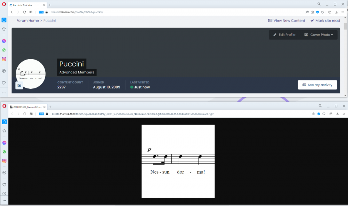Open Player icon in top window sidebar
This screenshot has width=348, height=206.
[x=4, y=71]
